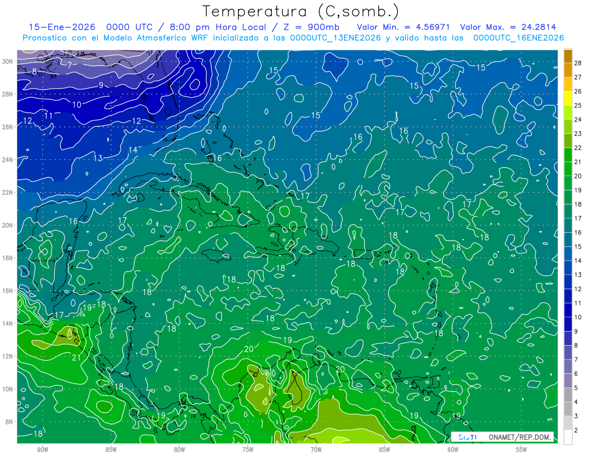This screenshot has height=456, width=591.
Task: Click longitude axis label '80W'
Action: coord(179,450)
